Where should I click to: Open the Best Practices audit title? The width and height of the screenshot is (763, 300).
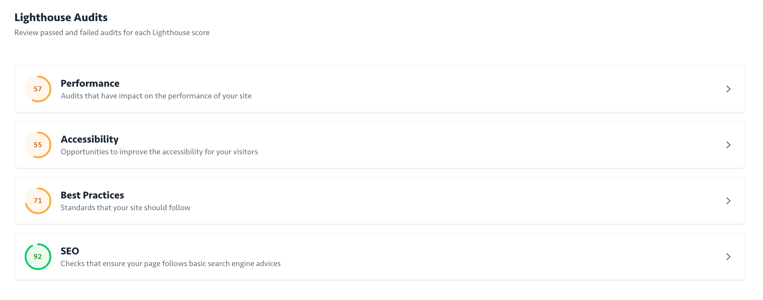[x=92, y=195]
